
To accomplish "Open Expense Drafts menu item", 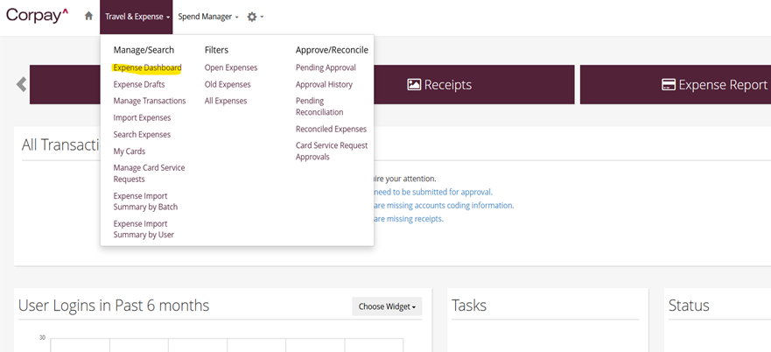I will pyautogui.click(x=139, y=85).
